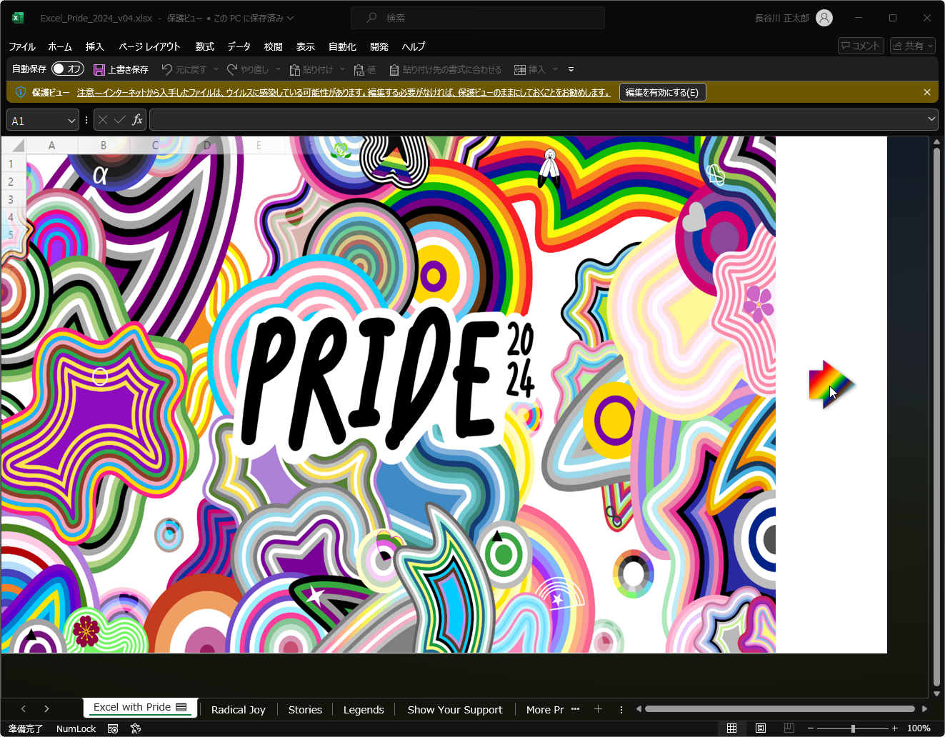Click the 編集を有効にする (Enable Editing) button

click(662, 92)
